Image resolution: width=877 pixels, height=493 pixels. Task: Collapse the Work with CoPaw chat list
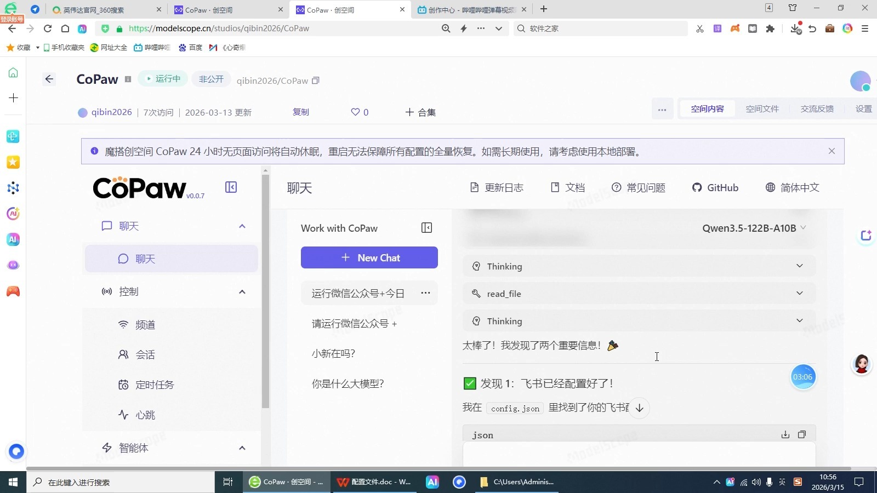pos(427,228)
